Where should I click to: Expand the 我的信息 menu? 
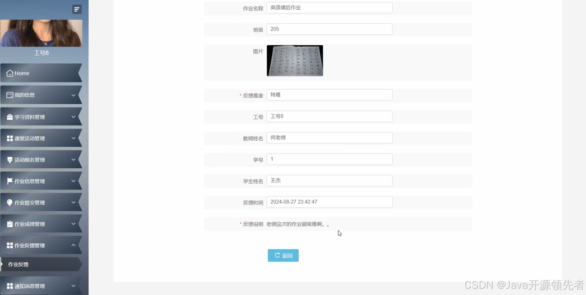tap(41, 95)
